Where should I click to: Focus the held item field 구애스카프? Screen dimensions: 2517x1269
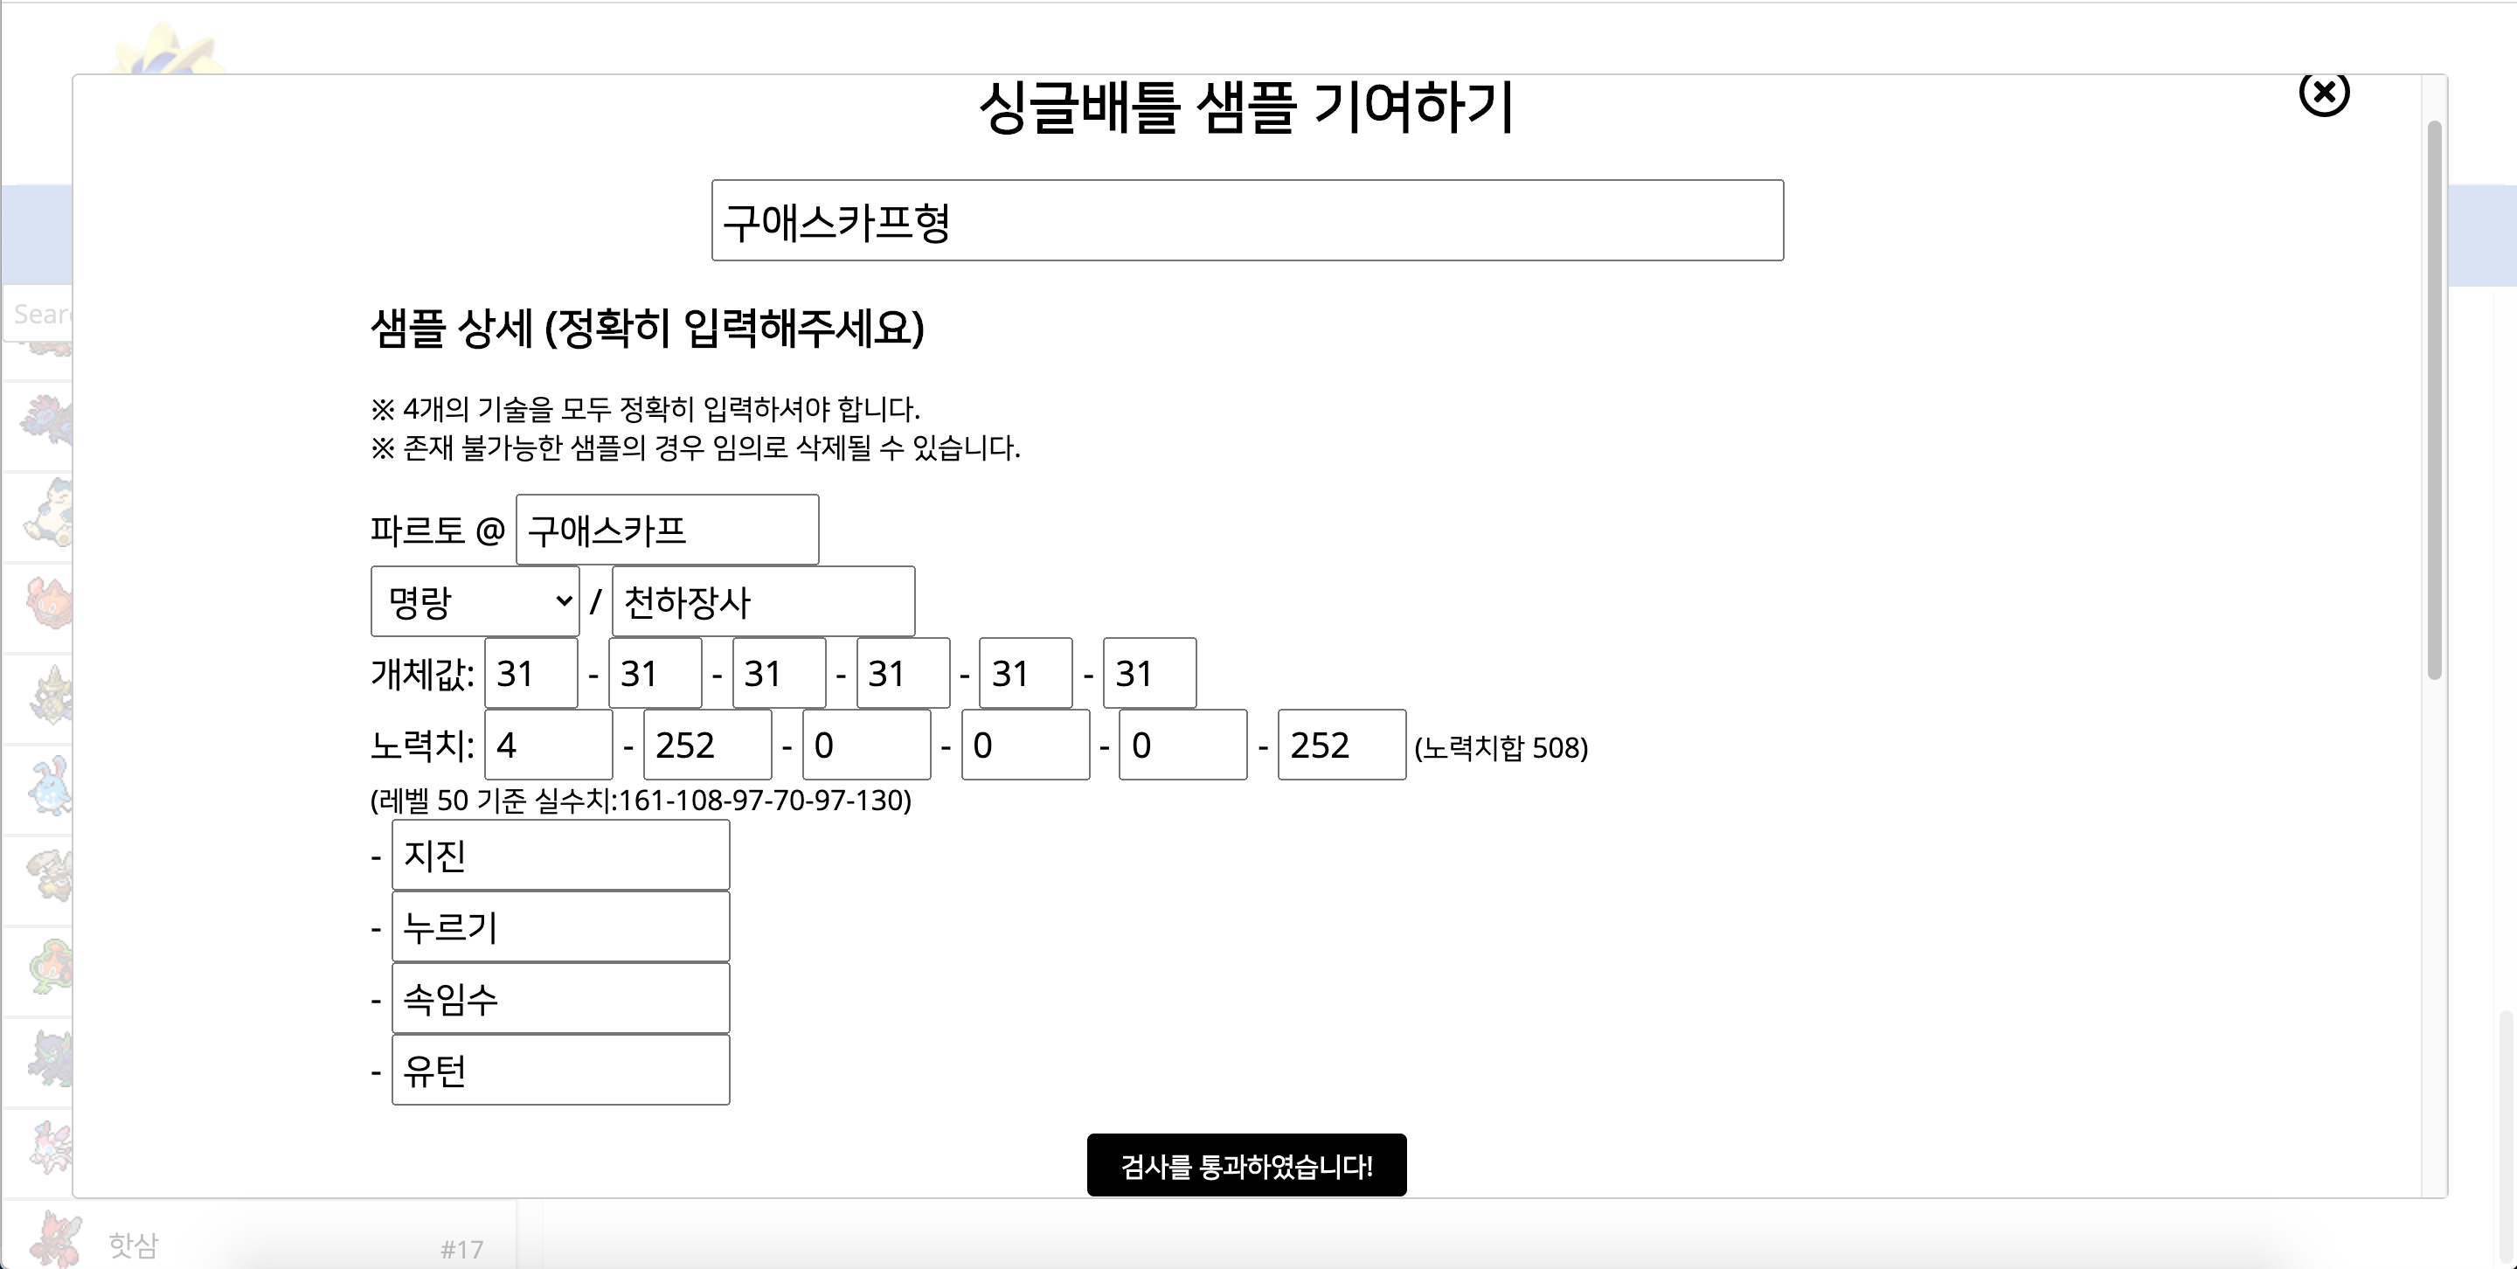point(666,530)
